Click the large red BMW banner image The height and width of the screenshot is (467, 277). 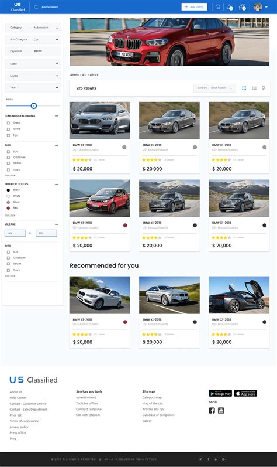click(x=169, y=42)
